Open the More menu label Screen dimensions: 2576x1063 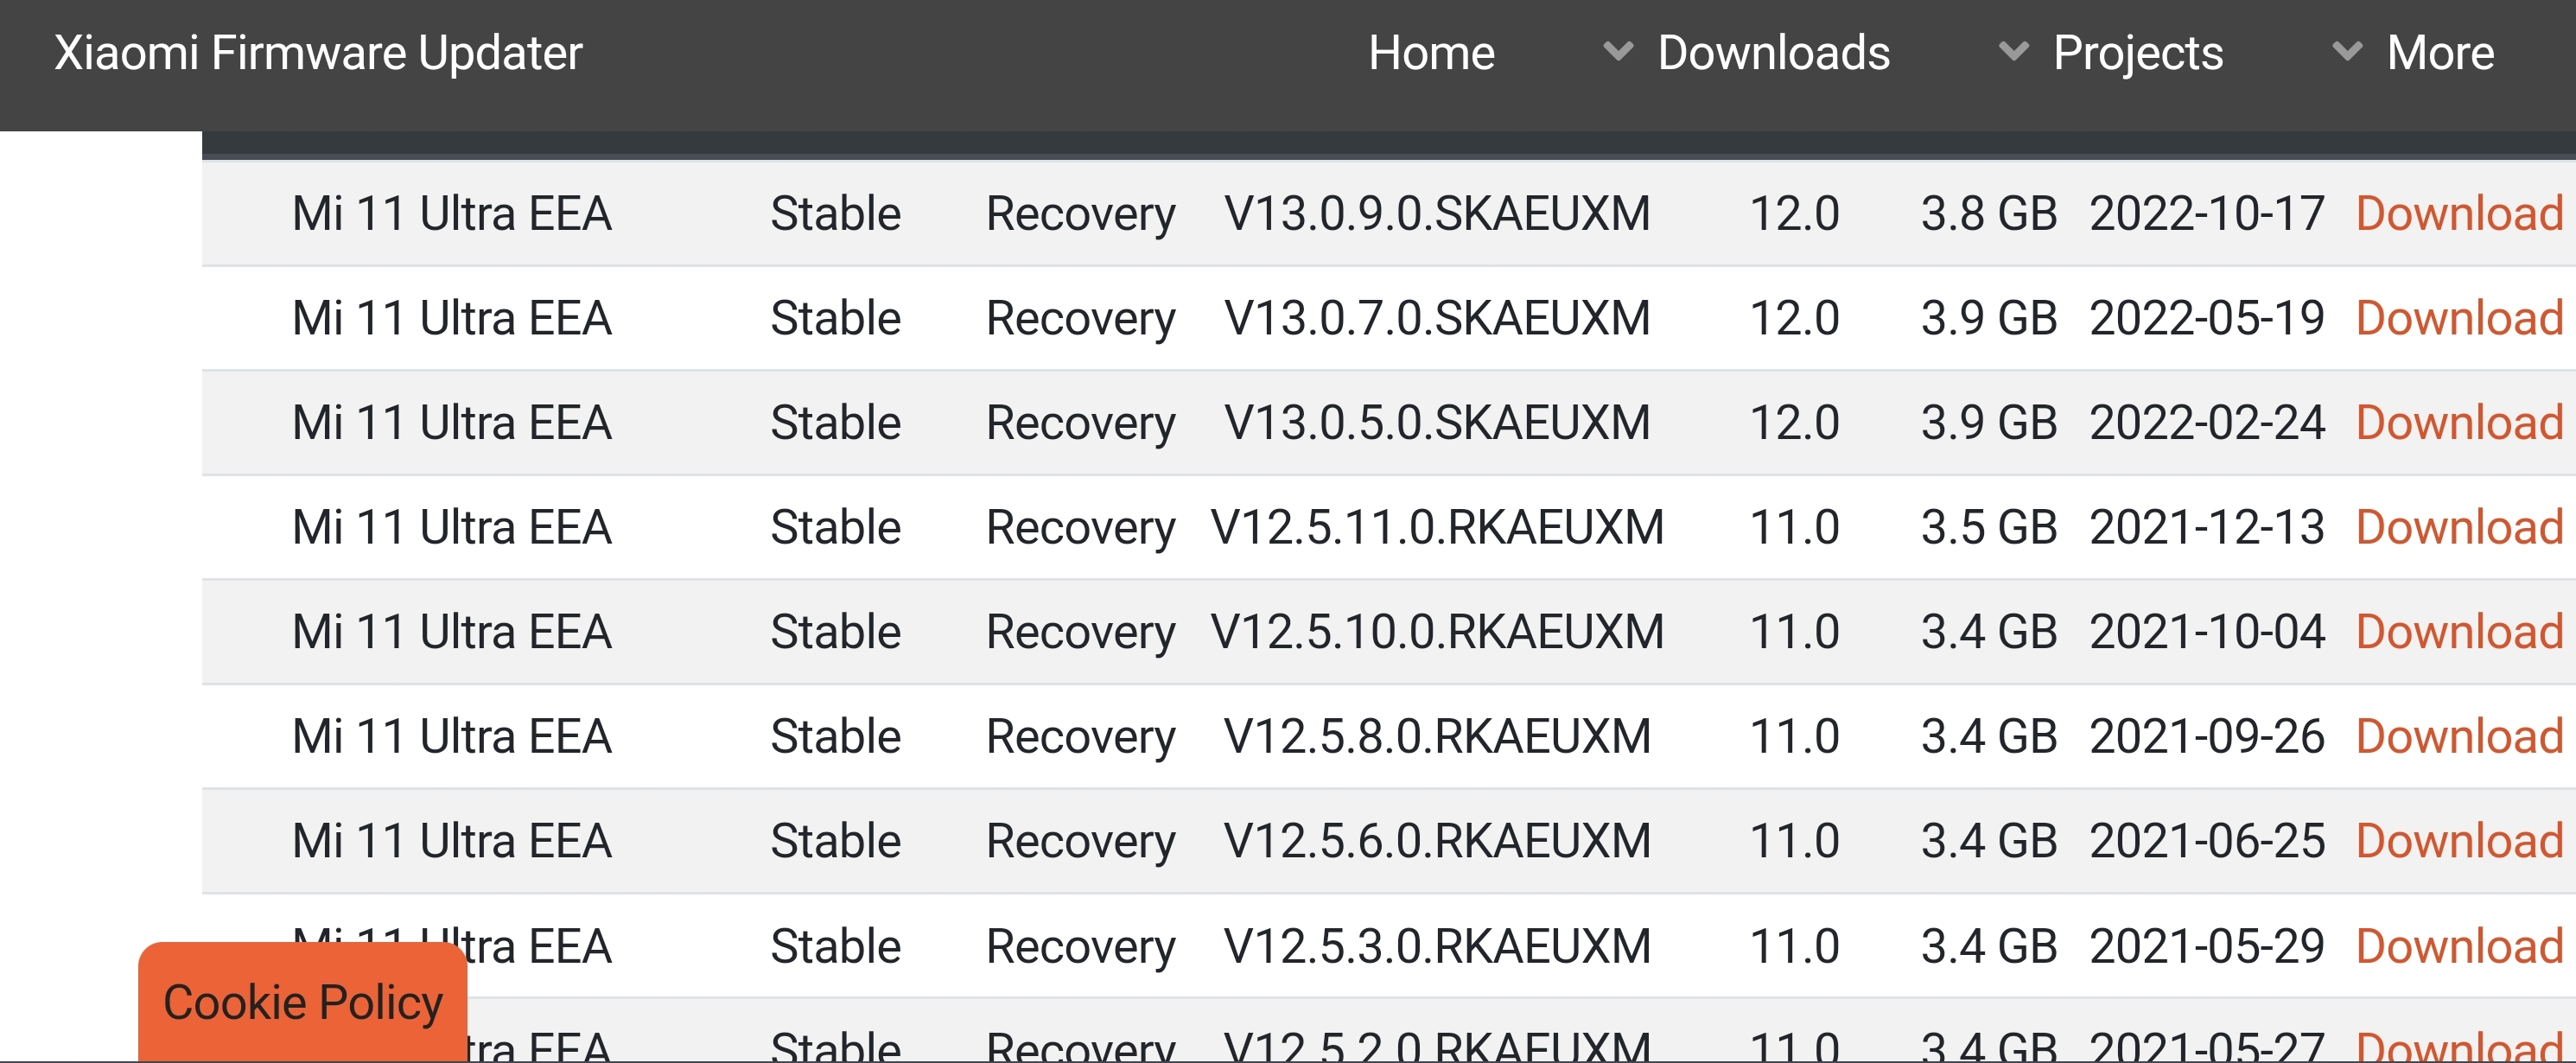point(2440,53)
